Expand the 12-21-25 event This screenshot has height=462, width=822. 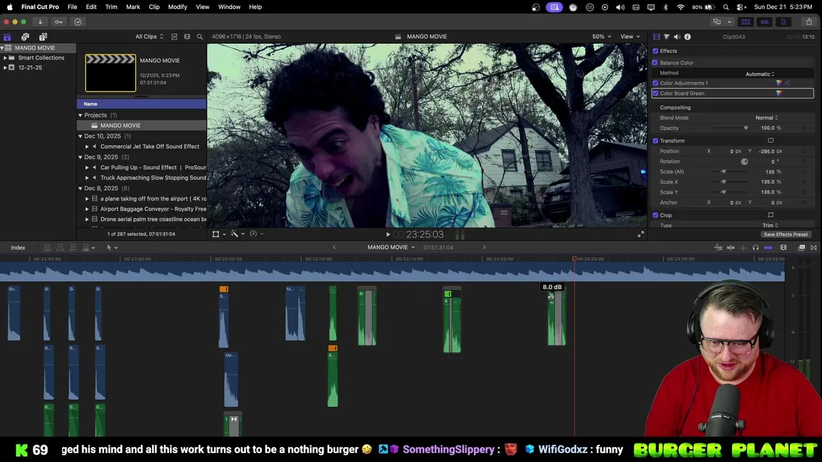pos(5,67)
